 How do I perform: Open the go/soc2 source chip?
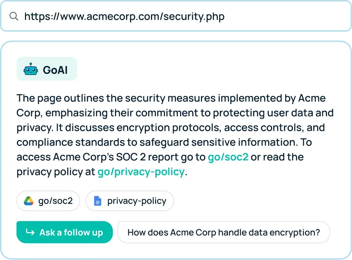tap(48, 201)
